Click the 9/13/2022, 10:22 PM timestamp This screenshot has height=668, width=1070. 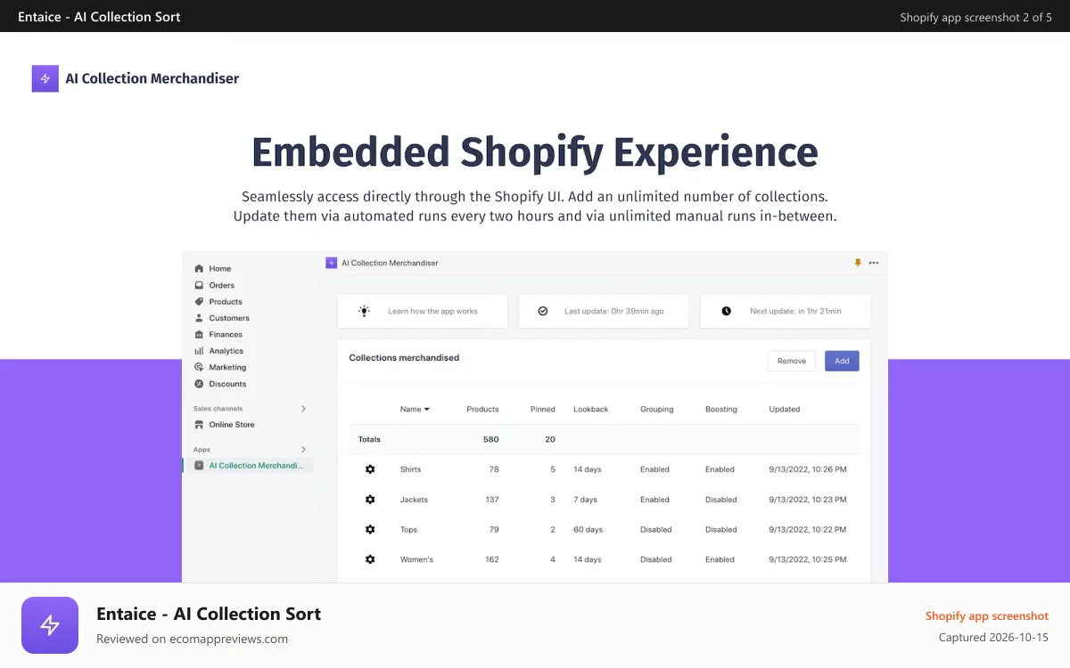[x=808, y=530]
